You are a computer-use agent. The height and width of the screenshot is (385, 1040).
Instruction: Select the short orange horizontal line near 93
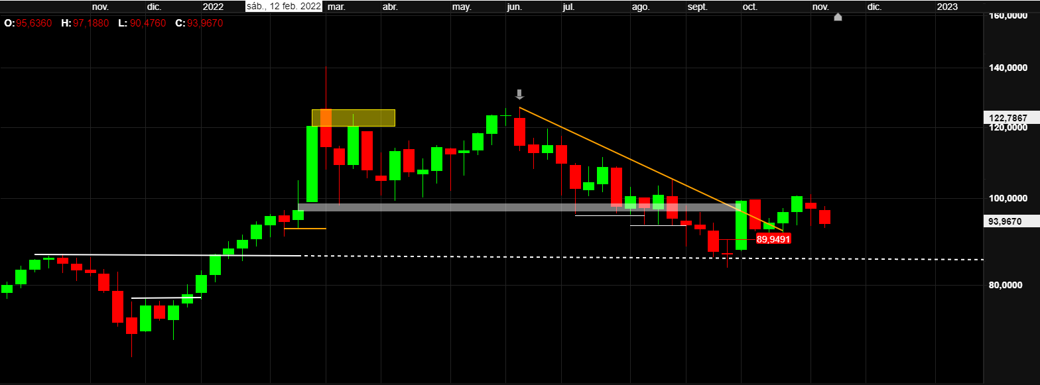point(305,229)
